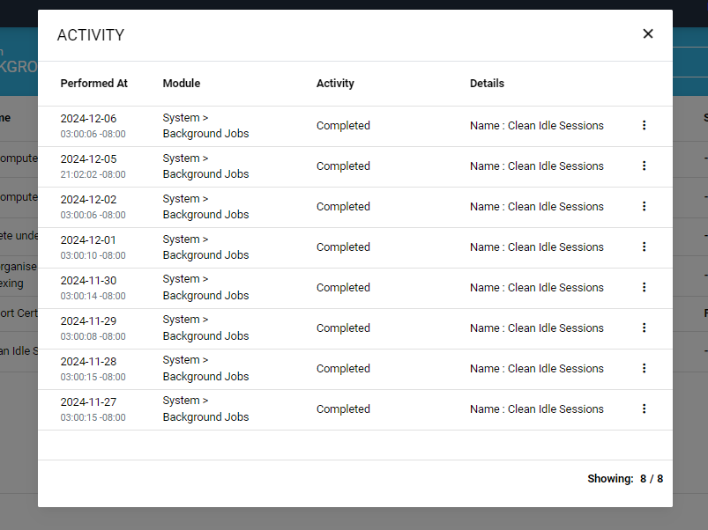Open the kebab menu for 2024-11-29 activity
This screenshot has width=708, height=530.
pos(644,328)
